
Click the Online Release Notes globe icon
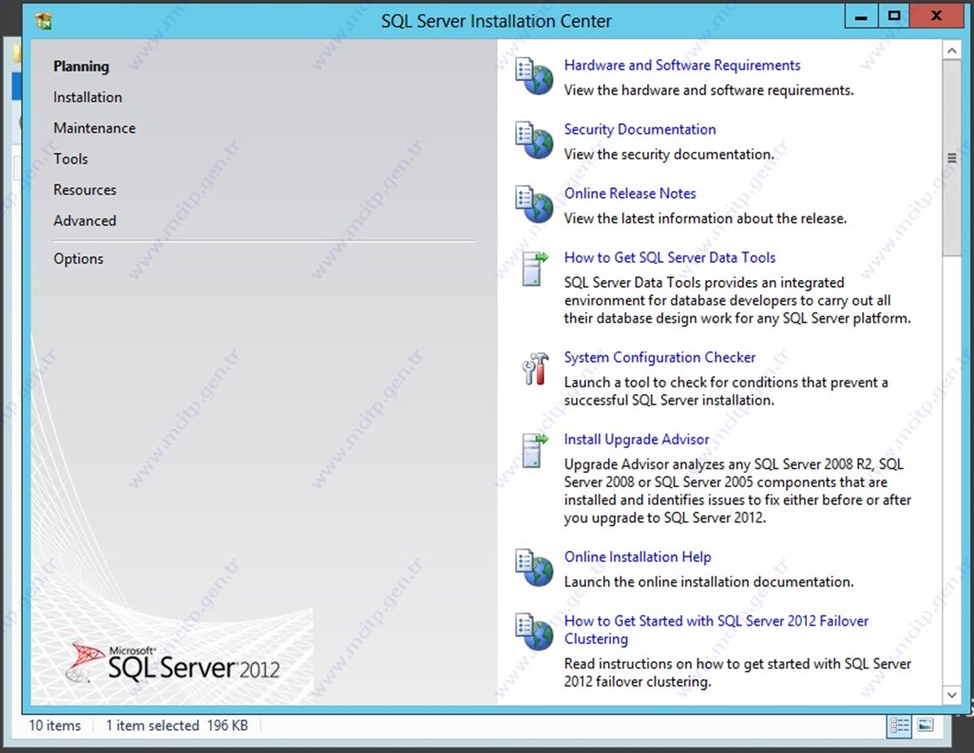(534, 204)
